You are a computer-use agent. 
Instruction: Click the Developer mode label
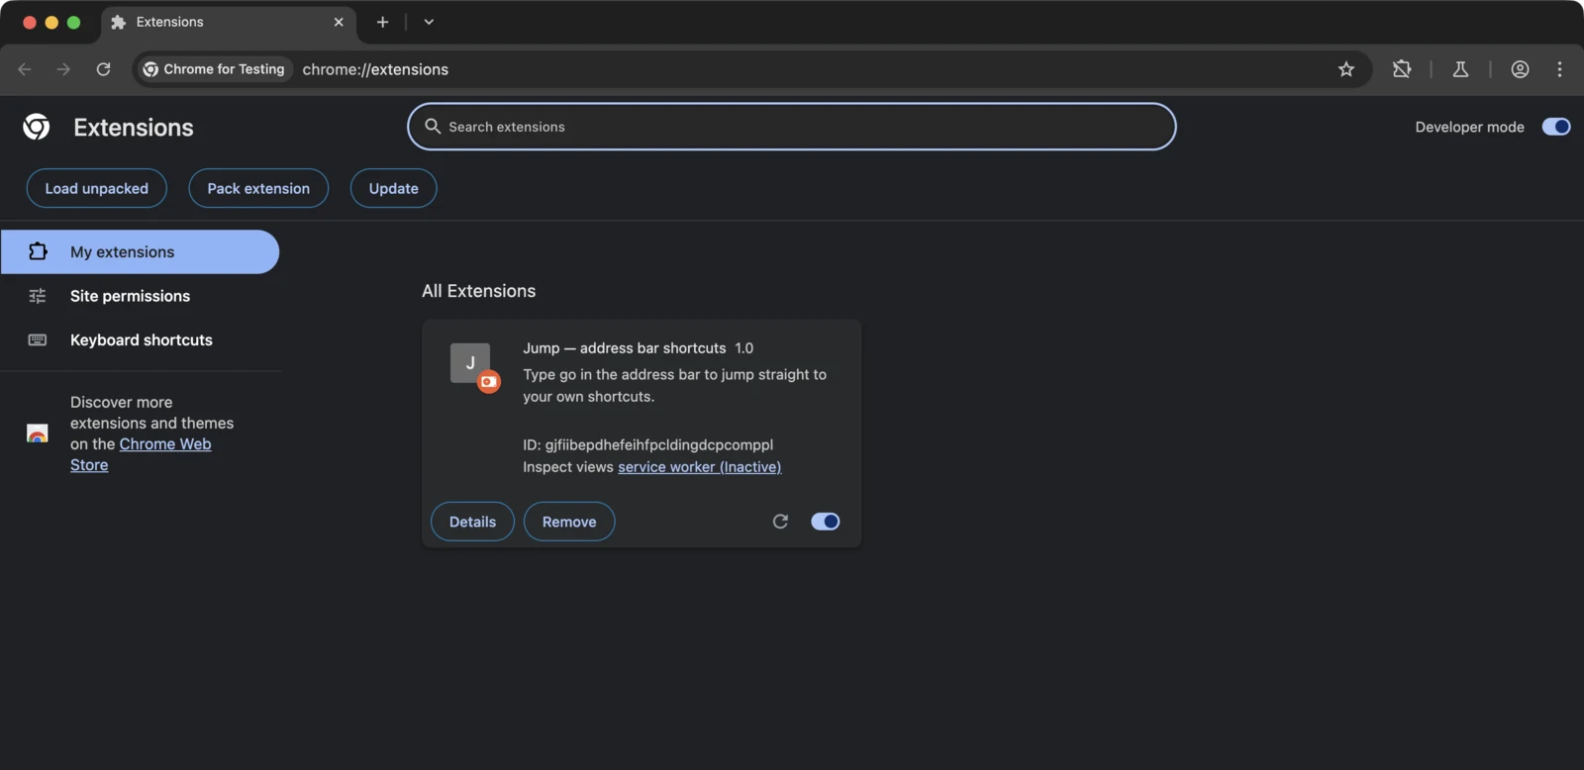pyautogui.click(x=1469, y=127)
